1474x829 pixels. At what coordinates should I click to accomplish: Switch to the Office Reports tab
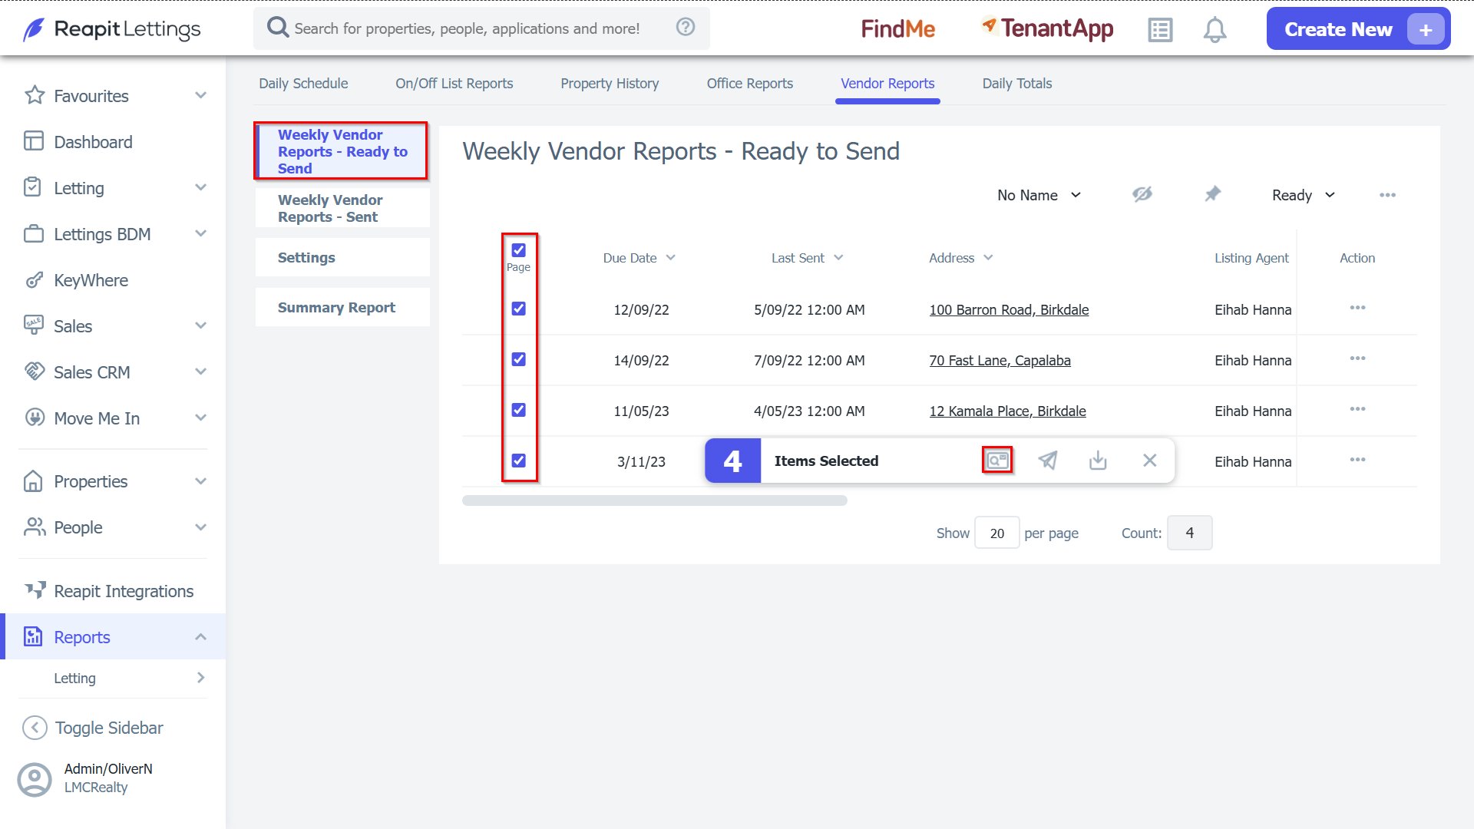click(x=750, y=84)
